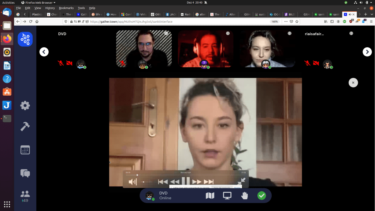
Task: Click the Gather grapes logo
Action: pos(25,39)
